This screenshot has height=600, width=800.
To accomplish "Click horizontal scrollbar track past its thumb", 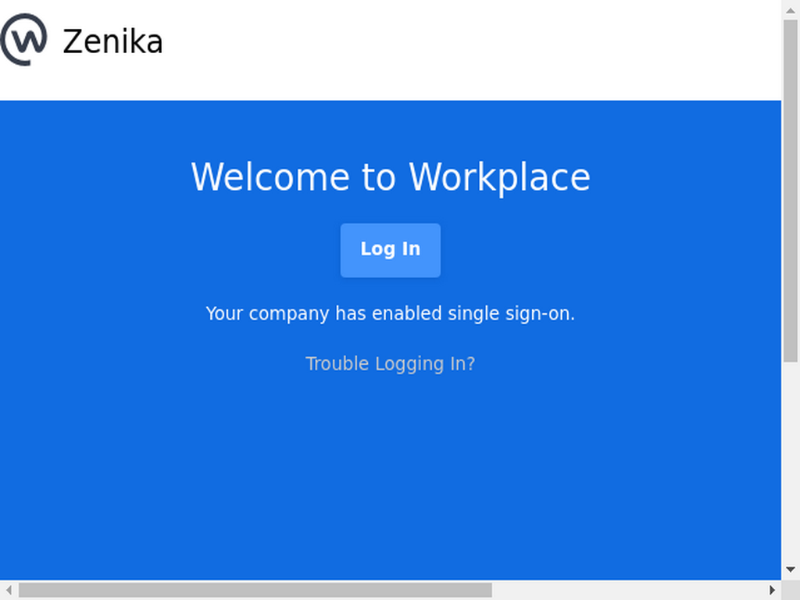I will 627,591.
